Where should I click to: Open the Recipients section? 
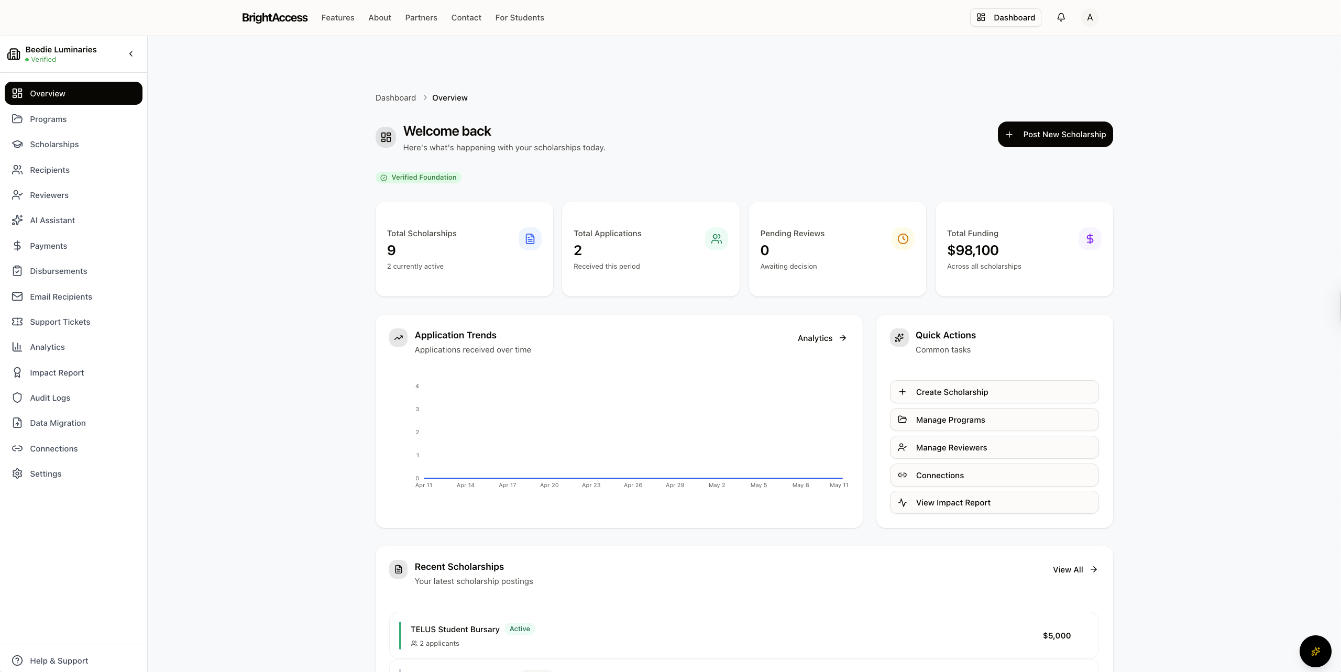(73, 170)
